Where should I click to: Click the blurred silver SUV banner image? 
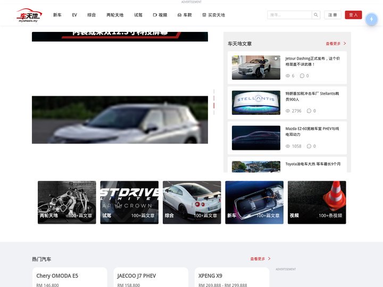pyautogui.click(x=120, y=120)
